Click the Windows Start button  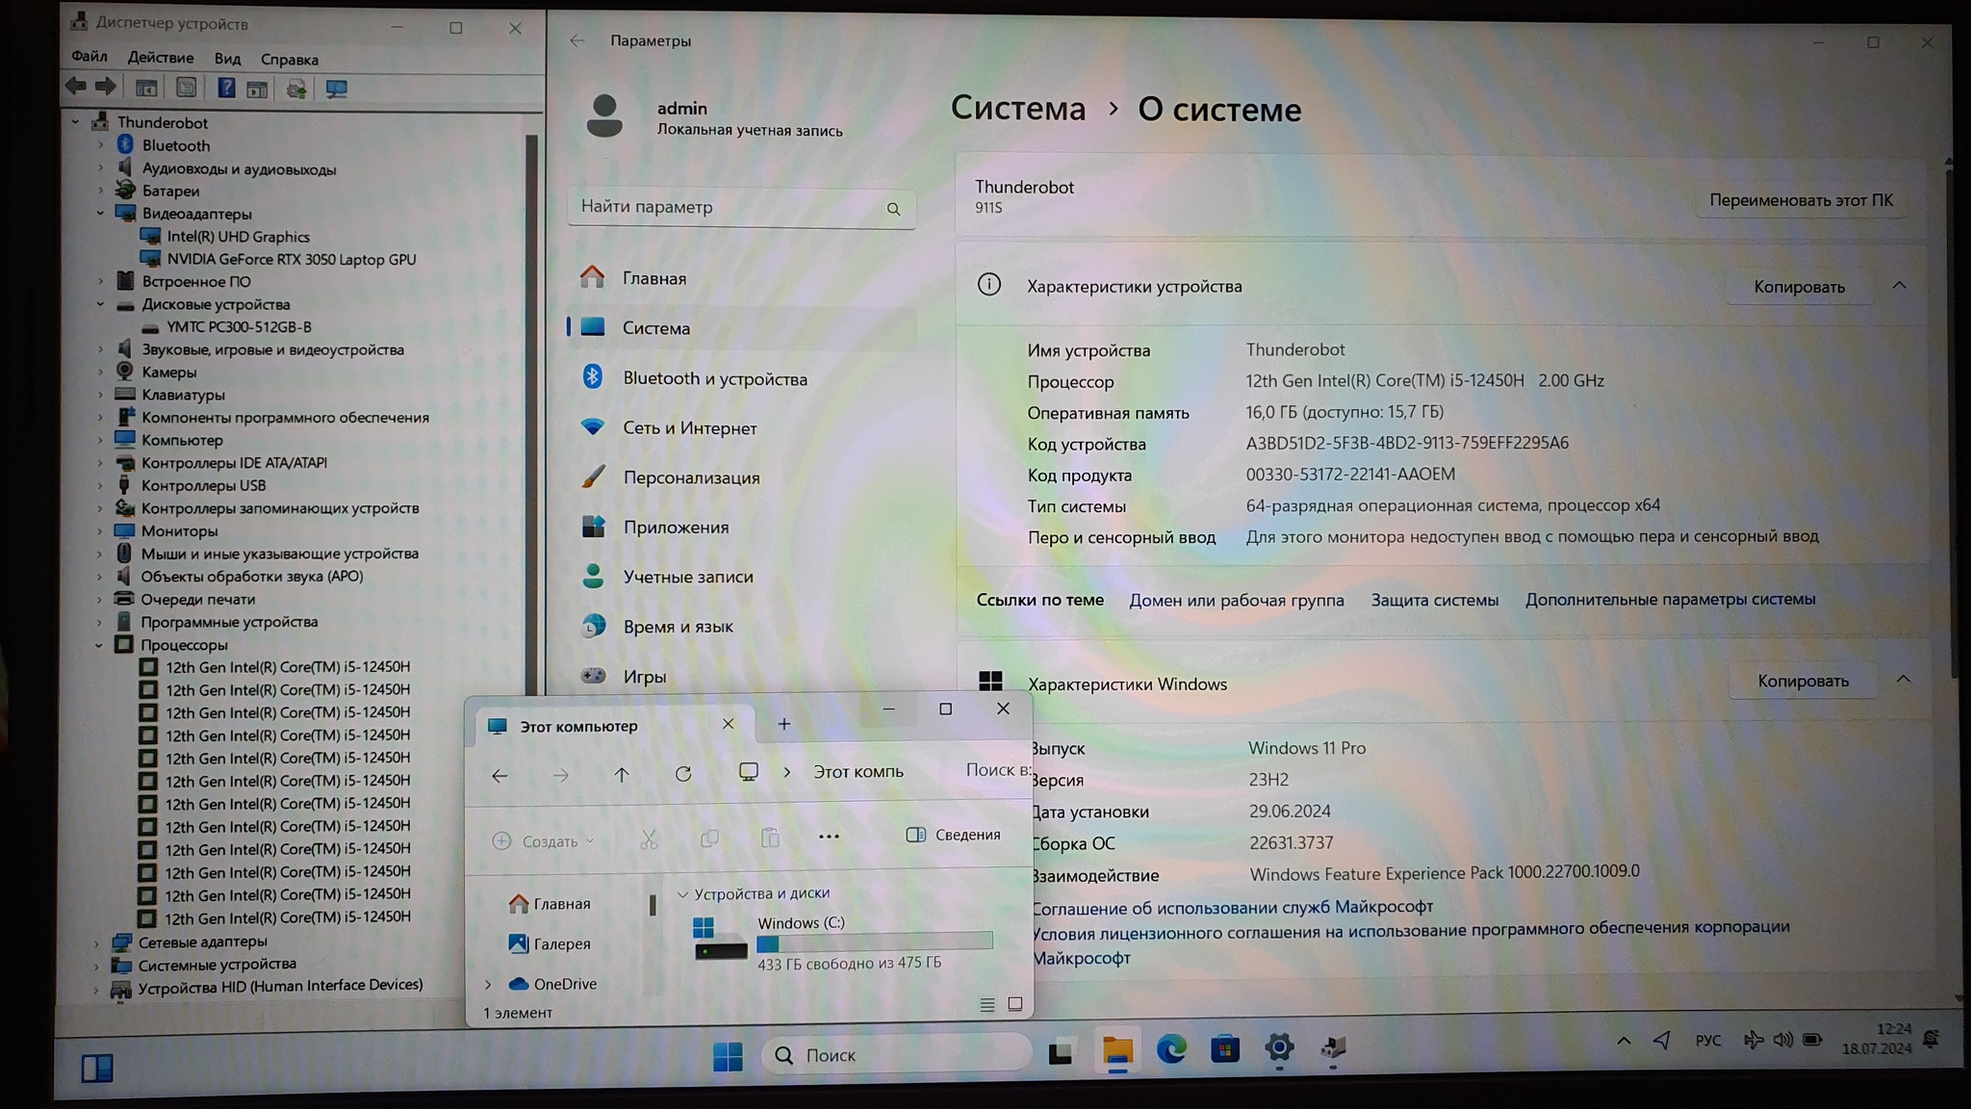point(728,1056)
